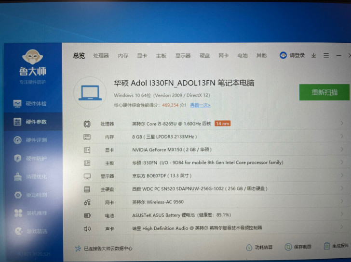This screenshot has width=351, height=262.
Task: Expand the 电池 battery row chevron
Action: pos(342,214)
